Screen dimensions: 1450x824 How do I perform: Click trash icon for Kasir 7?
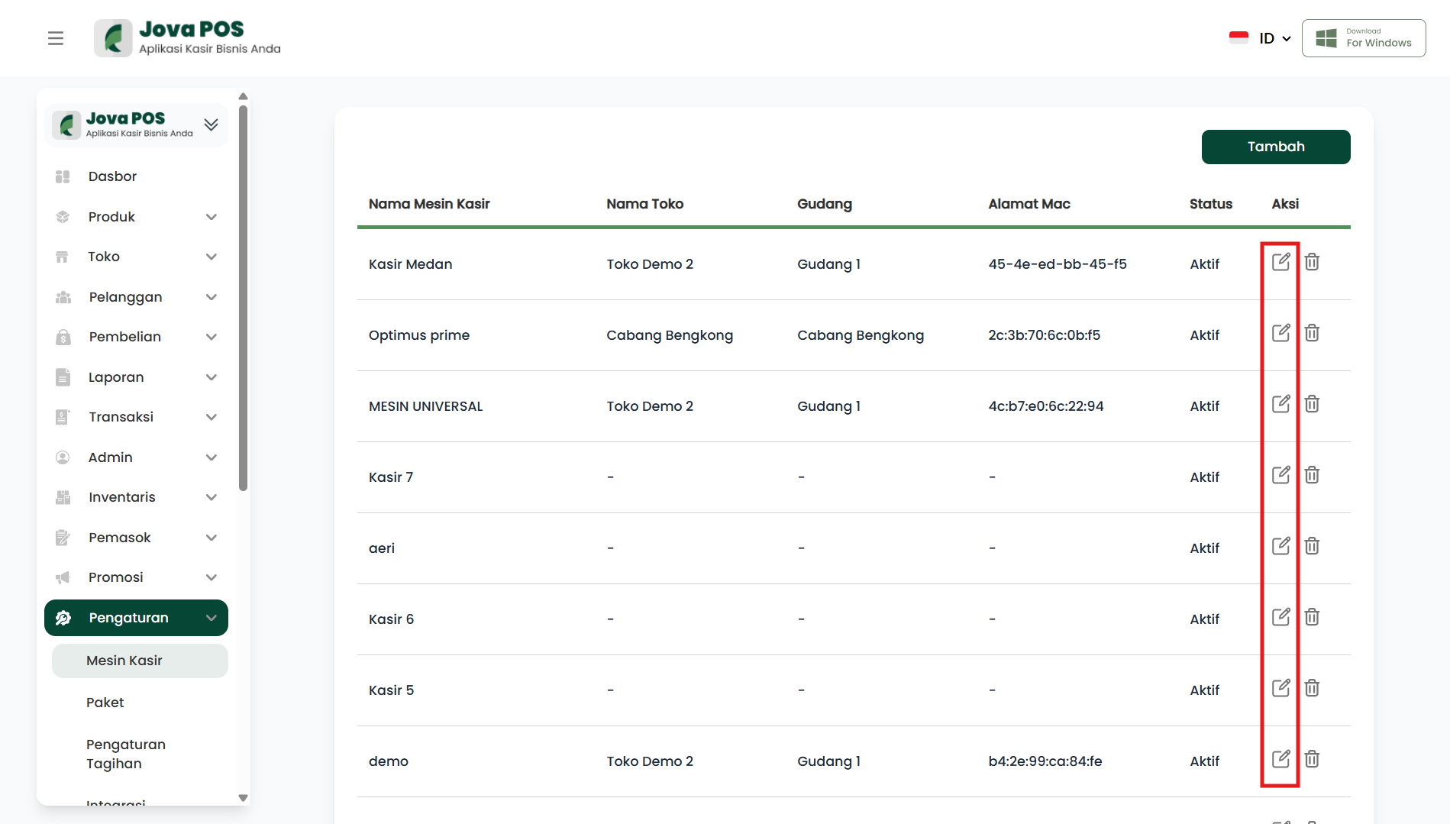point(1312,475)
